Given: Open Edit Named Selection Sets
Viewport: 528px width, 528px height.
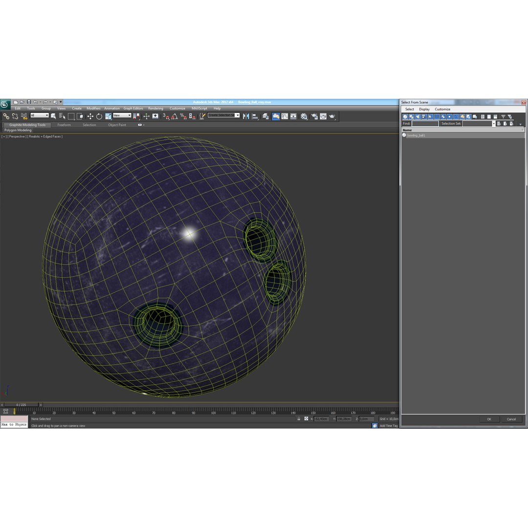Looking at the screenshot, I should click(202, 116).
